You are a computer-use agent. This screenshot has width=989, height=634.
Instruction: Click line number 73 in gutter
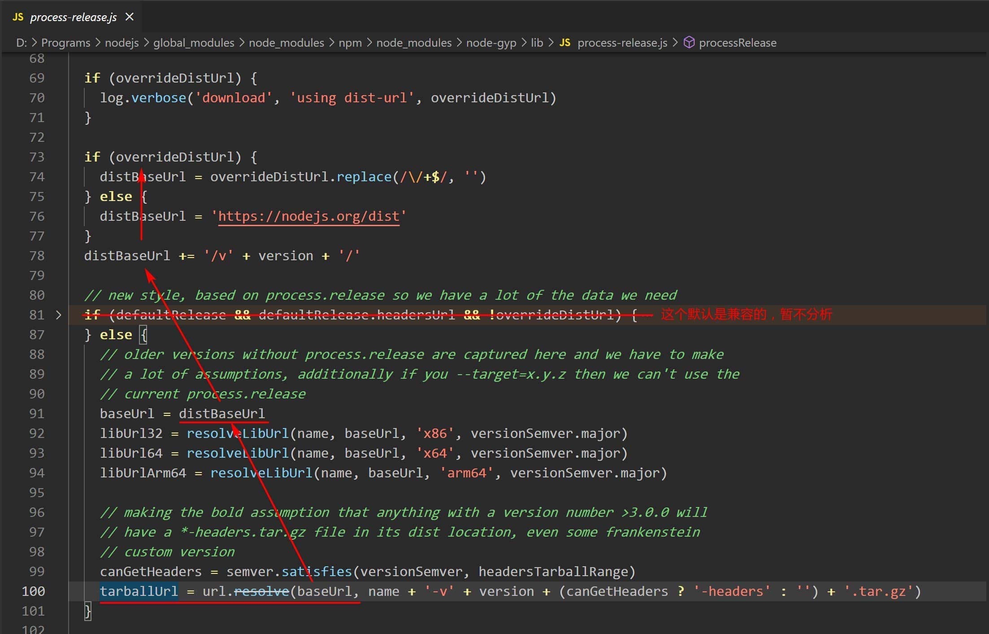click(x=37, y=157)
